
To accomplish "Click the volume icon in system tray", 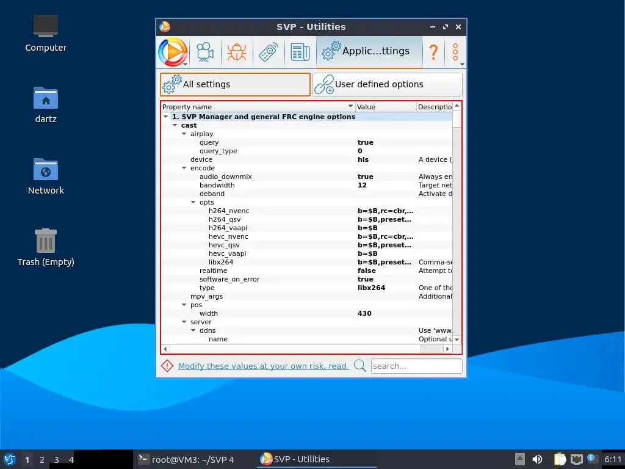I will point(537,459).
